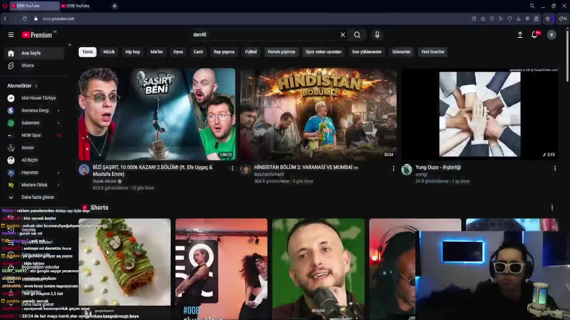
Task: Open NOW Spor subscription
Action: click(x=35, y=136)
